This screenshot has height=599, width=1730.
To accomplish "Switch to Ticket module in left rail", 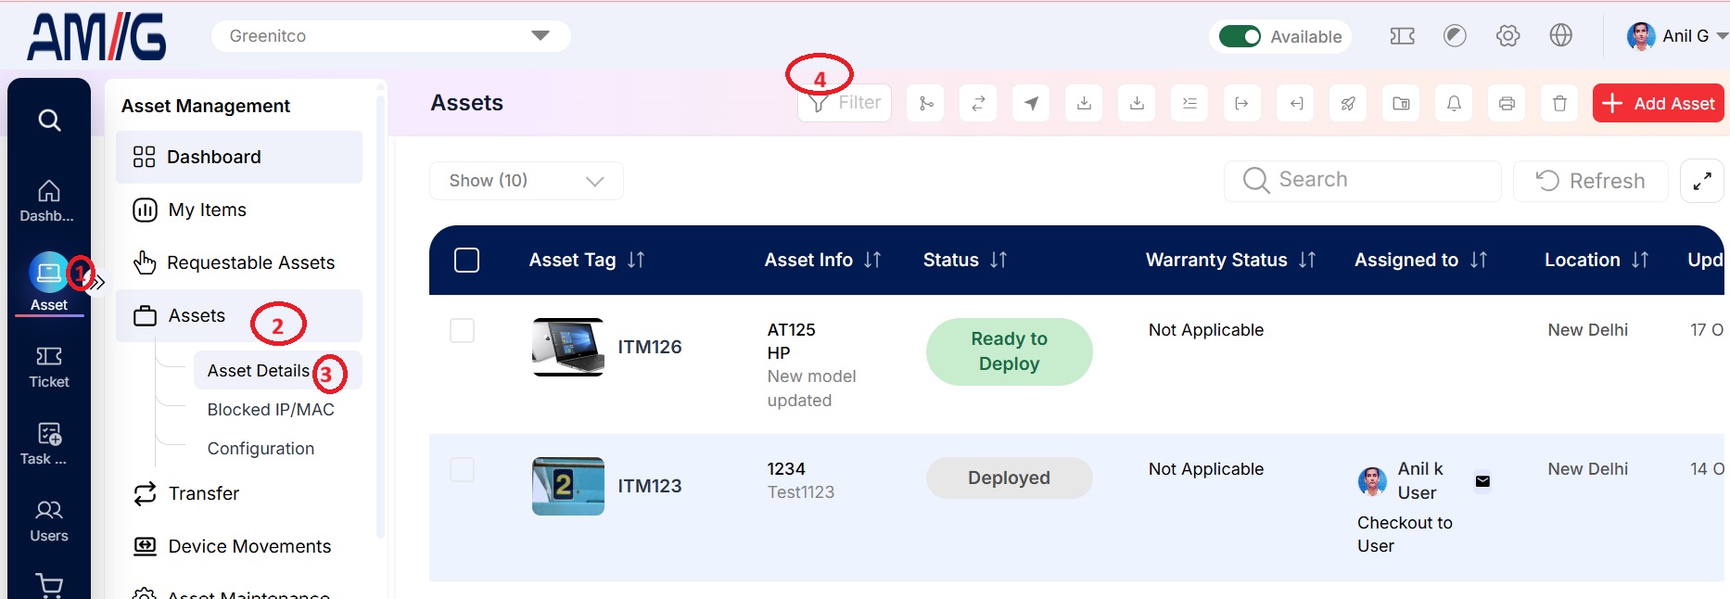I will click(49, 367).
